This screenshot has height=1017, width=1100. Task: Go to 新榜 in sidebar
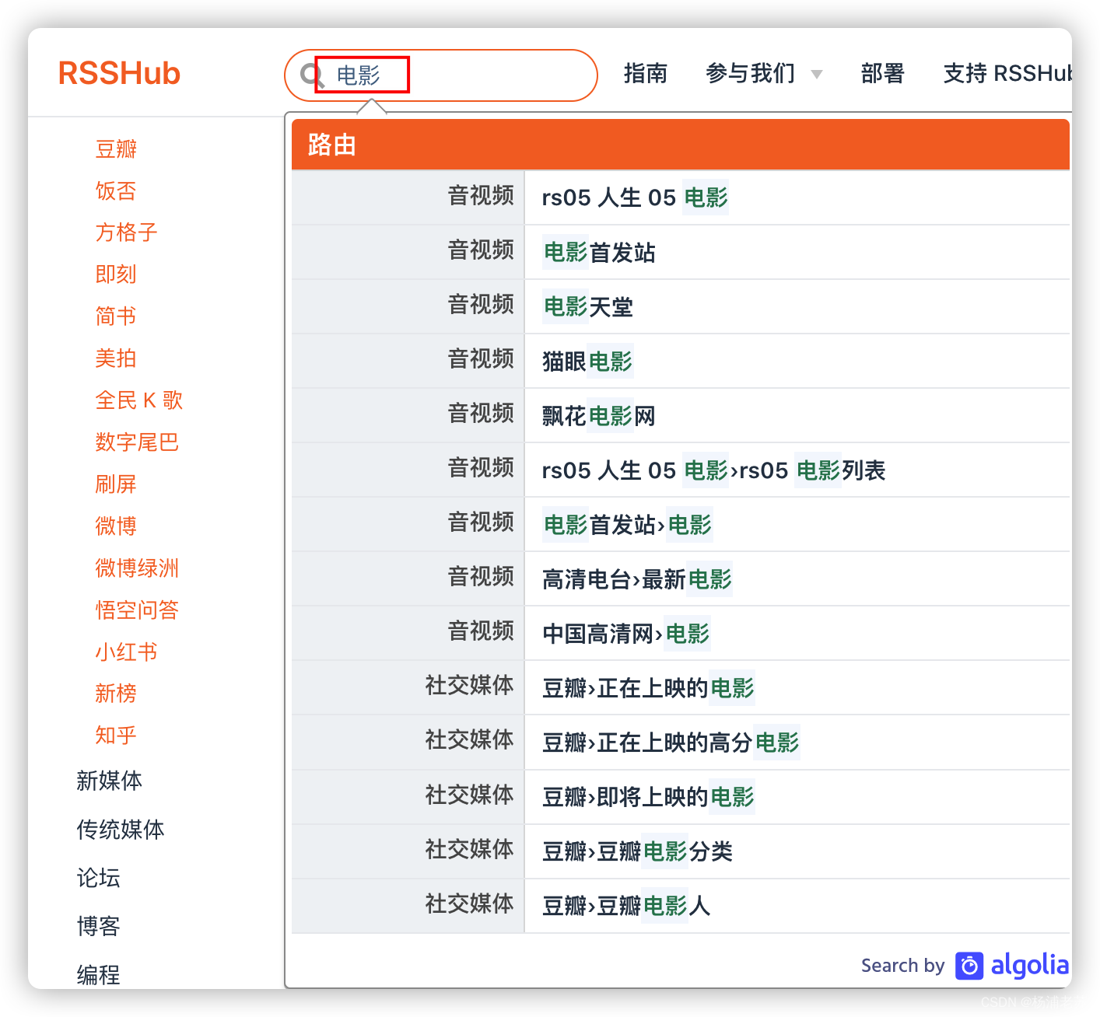click(116, 693)
